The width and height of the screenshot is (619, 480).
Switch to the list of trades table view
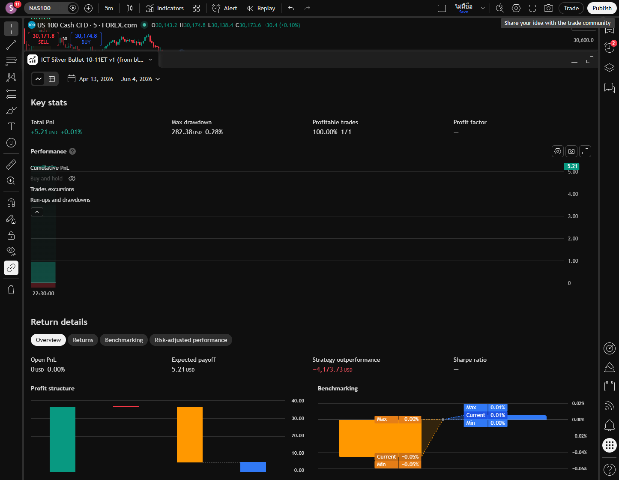point(52,79)
